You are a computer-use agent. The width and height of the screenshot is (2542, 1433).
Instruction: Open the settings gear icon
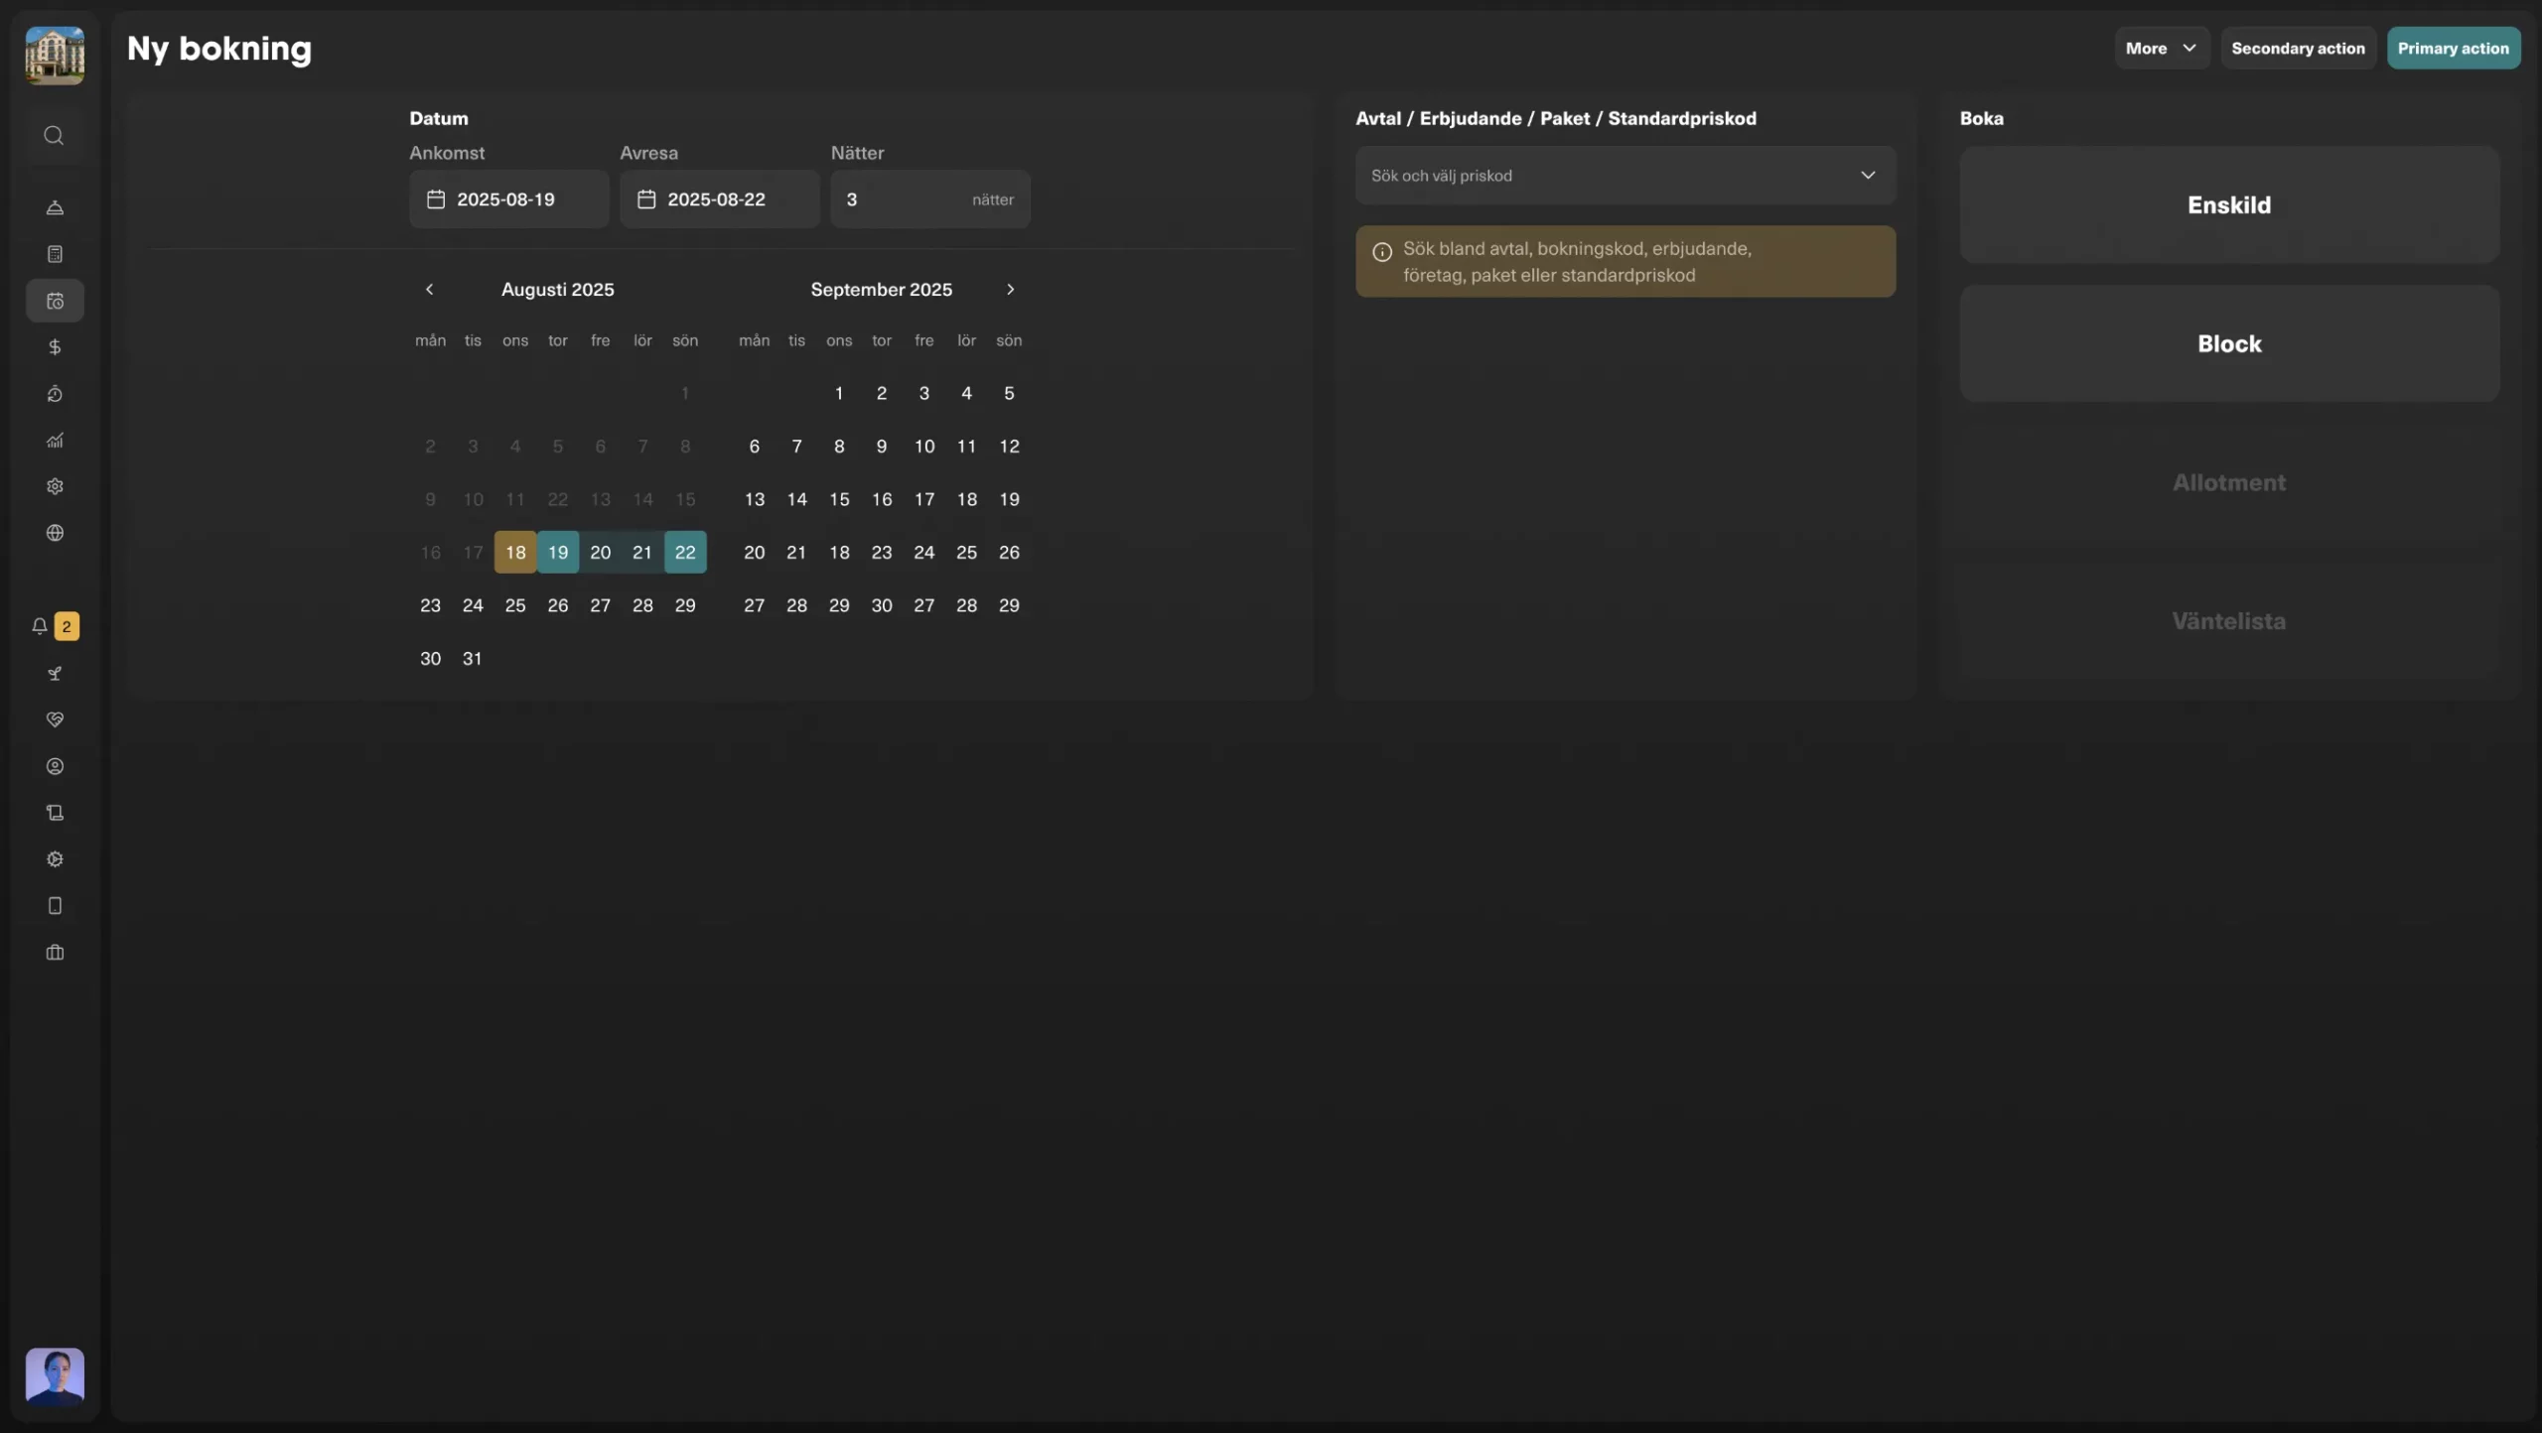tap(55, 486)
